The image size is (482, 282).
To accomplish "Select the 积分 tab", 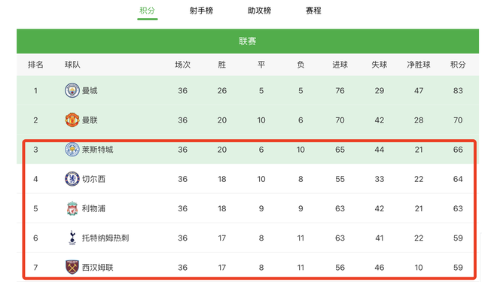I will coord(148,11).
